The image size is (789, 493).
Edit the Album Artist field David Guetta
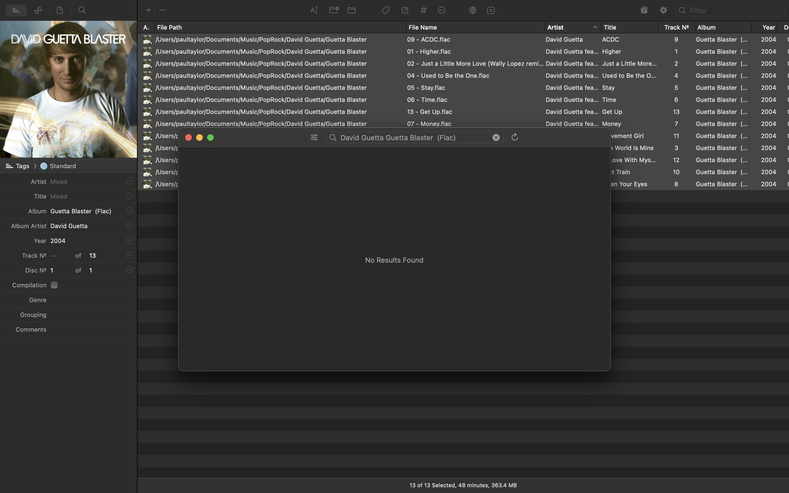(86, 226)
